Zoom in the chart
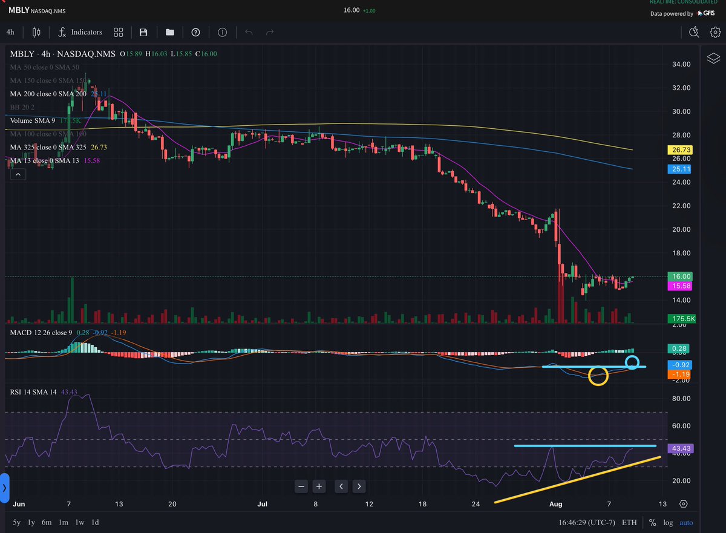 (319, 486)
